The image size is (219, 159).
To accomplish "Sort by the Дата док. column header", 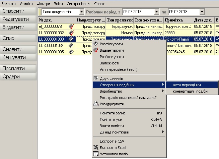I will [203, 20].
